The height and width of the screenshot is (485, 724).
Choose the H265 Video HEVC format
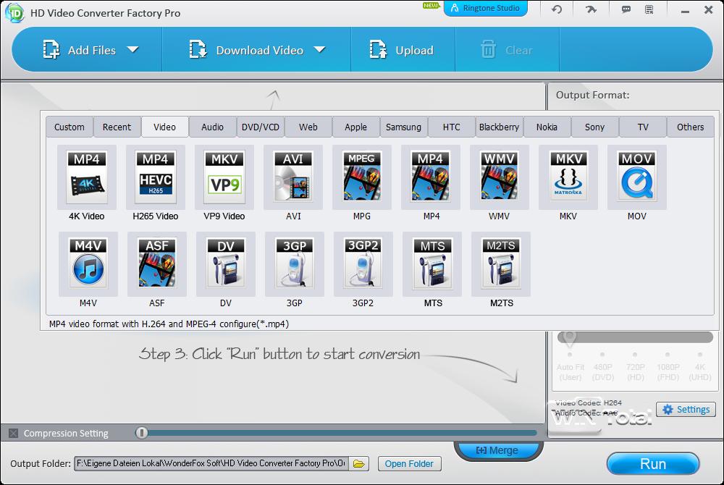(156, 176)
